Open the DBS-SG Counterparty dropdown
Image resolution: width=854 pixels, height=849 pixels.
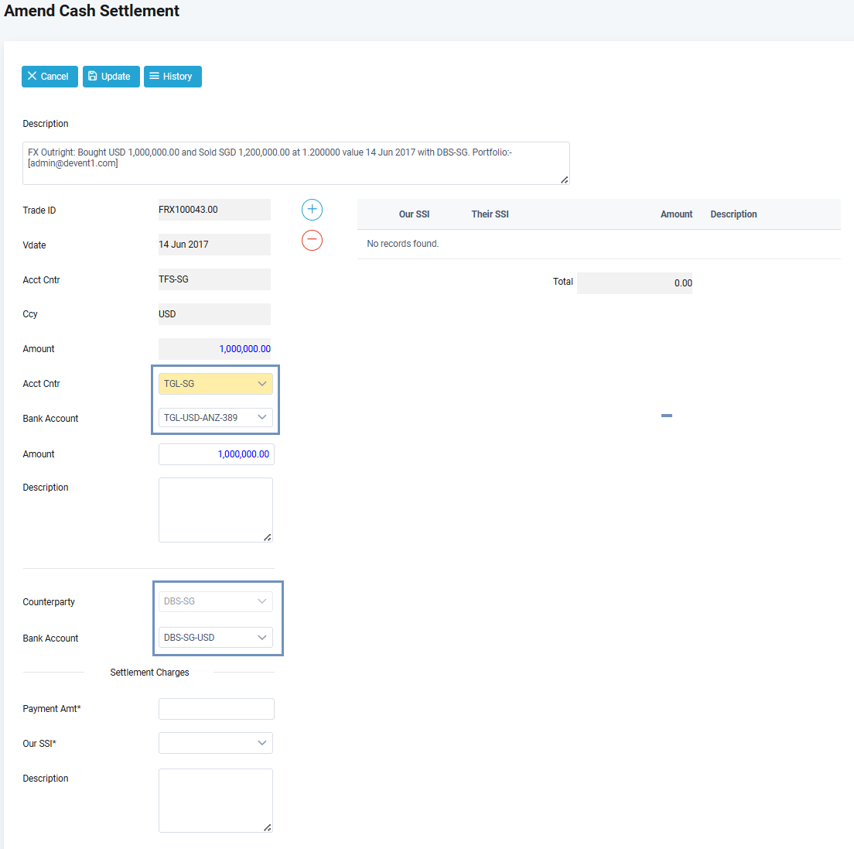click(215, 601)
